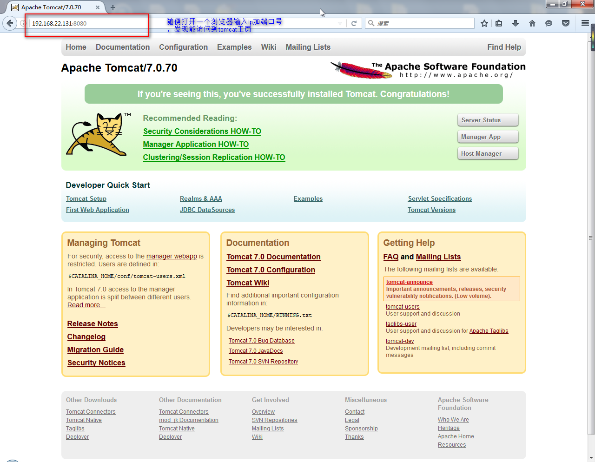Go back using the browser back arrow
595x462 pixels.
click(x=10, y=23)
